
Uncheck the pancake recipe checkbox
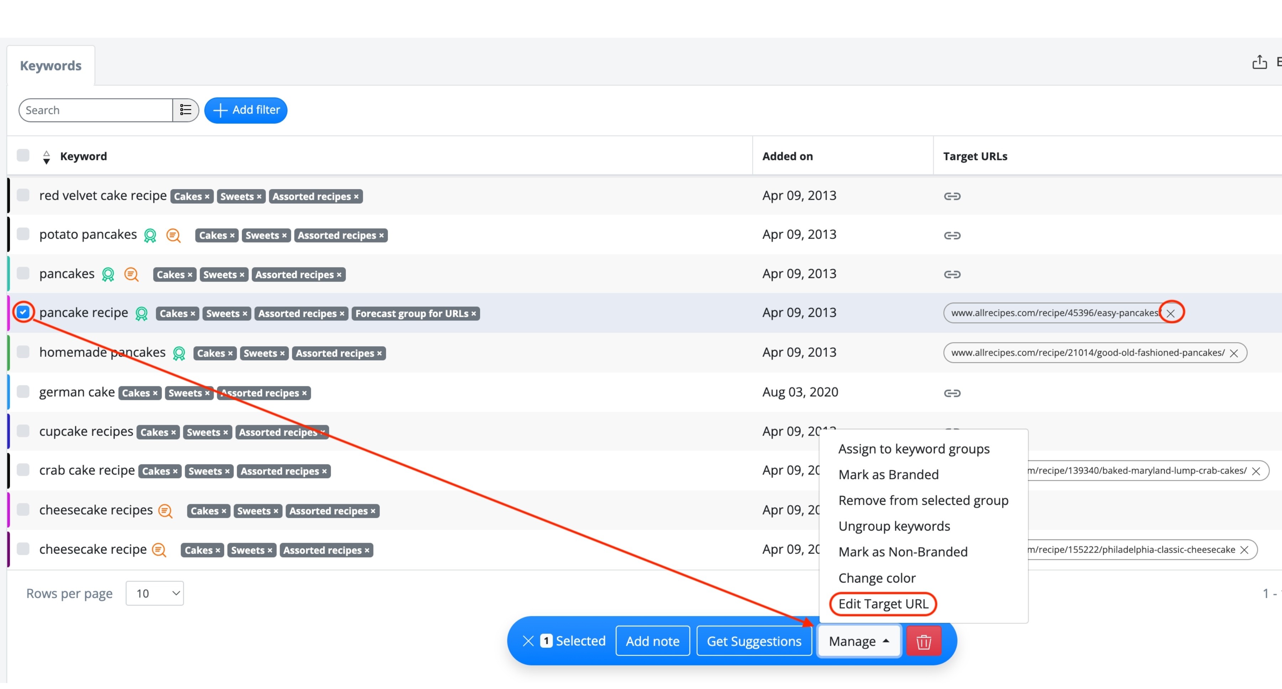point(23,312)
